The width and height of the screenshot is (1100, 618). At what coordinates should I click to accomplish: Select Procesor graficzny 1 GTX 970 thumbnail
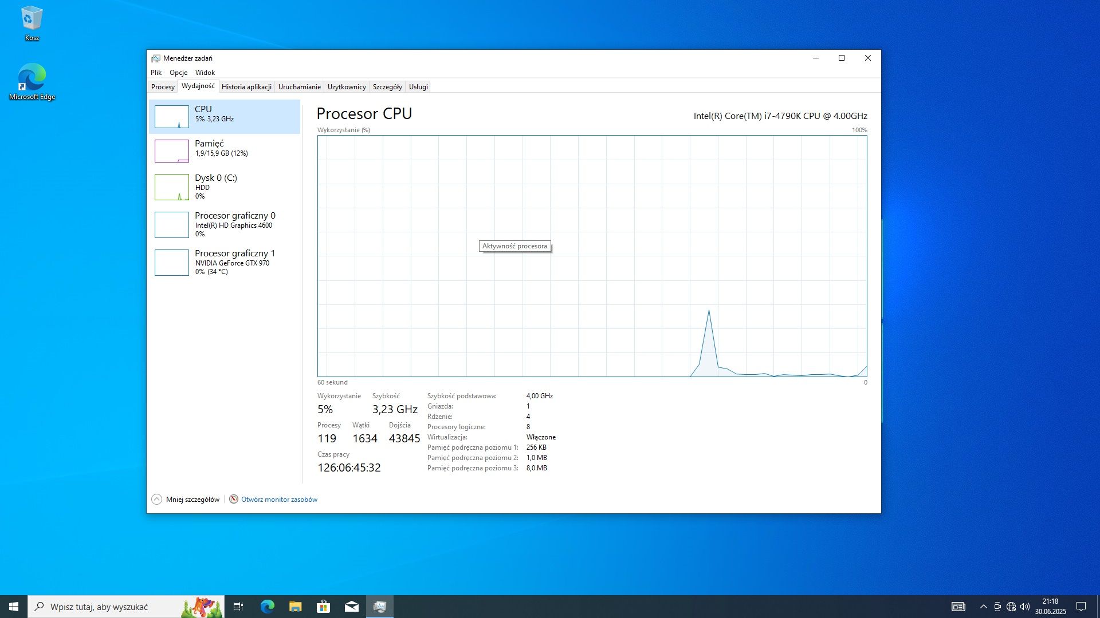tap(171, 263)
